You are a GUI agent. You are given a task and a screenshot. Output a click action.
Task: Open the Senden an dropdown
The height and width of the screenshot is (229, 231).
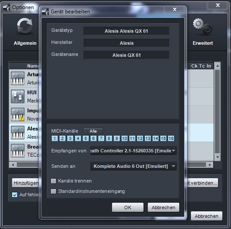134,166
